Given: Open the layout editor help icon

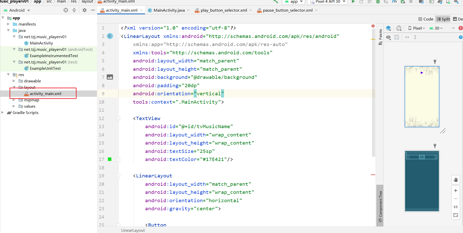Looking at the screenshot, I should pyautogui.click(x=461, y=37).
